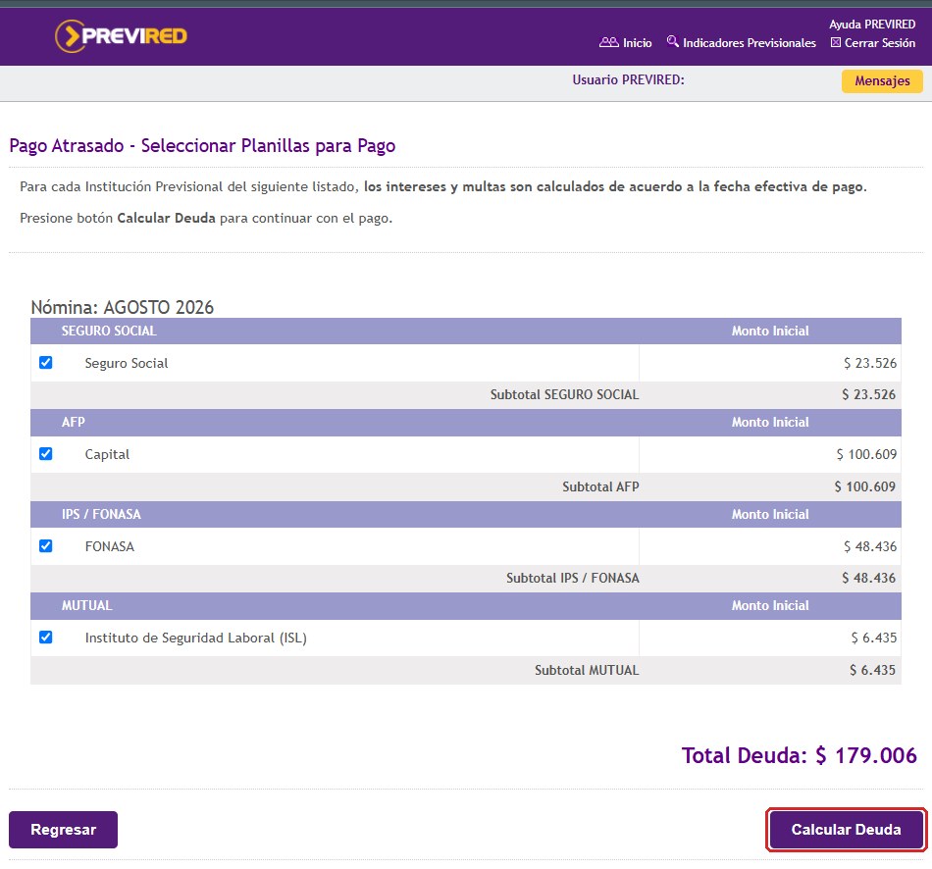Click the Inicio people icon

[608, 42]
